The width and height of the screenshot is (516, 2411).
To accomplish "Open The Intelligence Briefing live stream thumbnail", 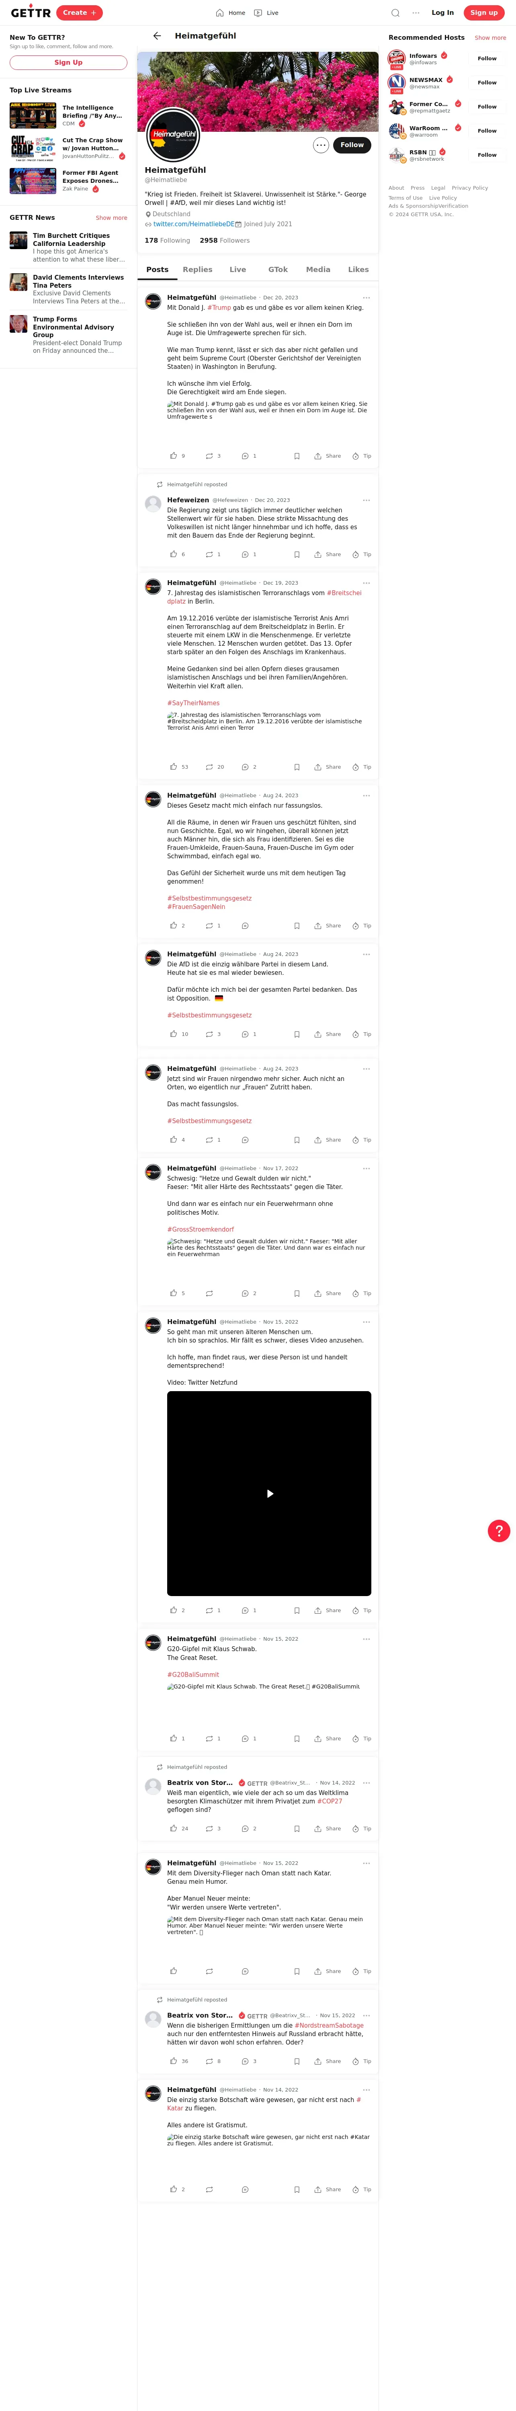I will [x=33, y=115].
